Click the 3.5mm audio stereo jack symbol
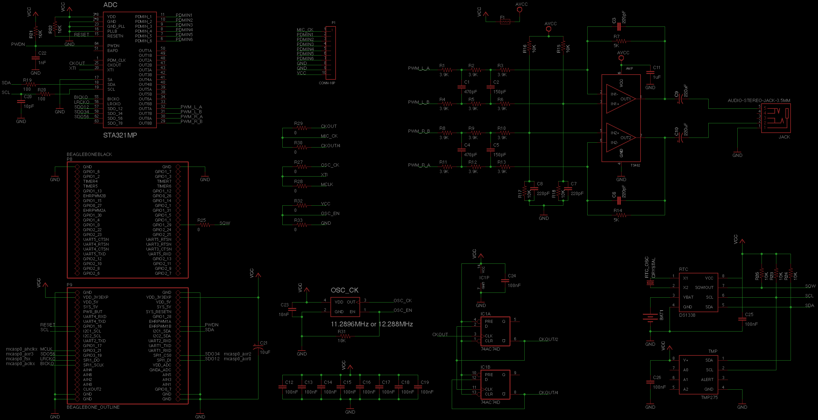Viewport: 818px width, 420px height. click(776, 118)
